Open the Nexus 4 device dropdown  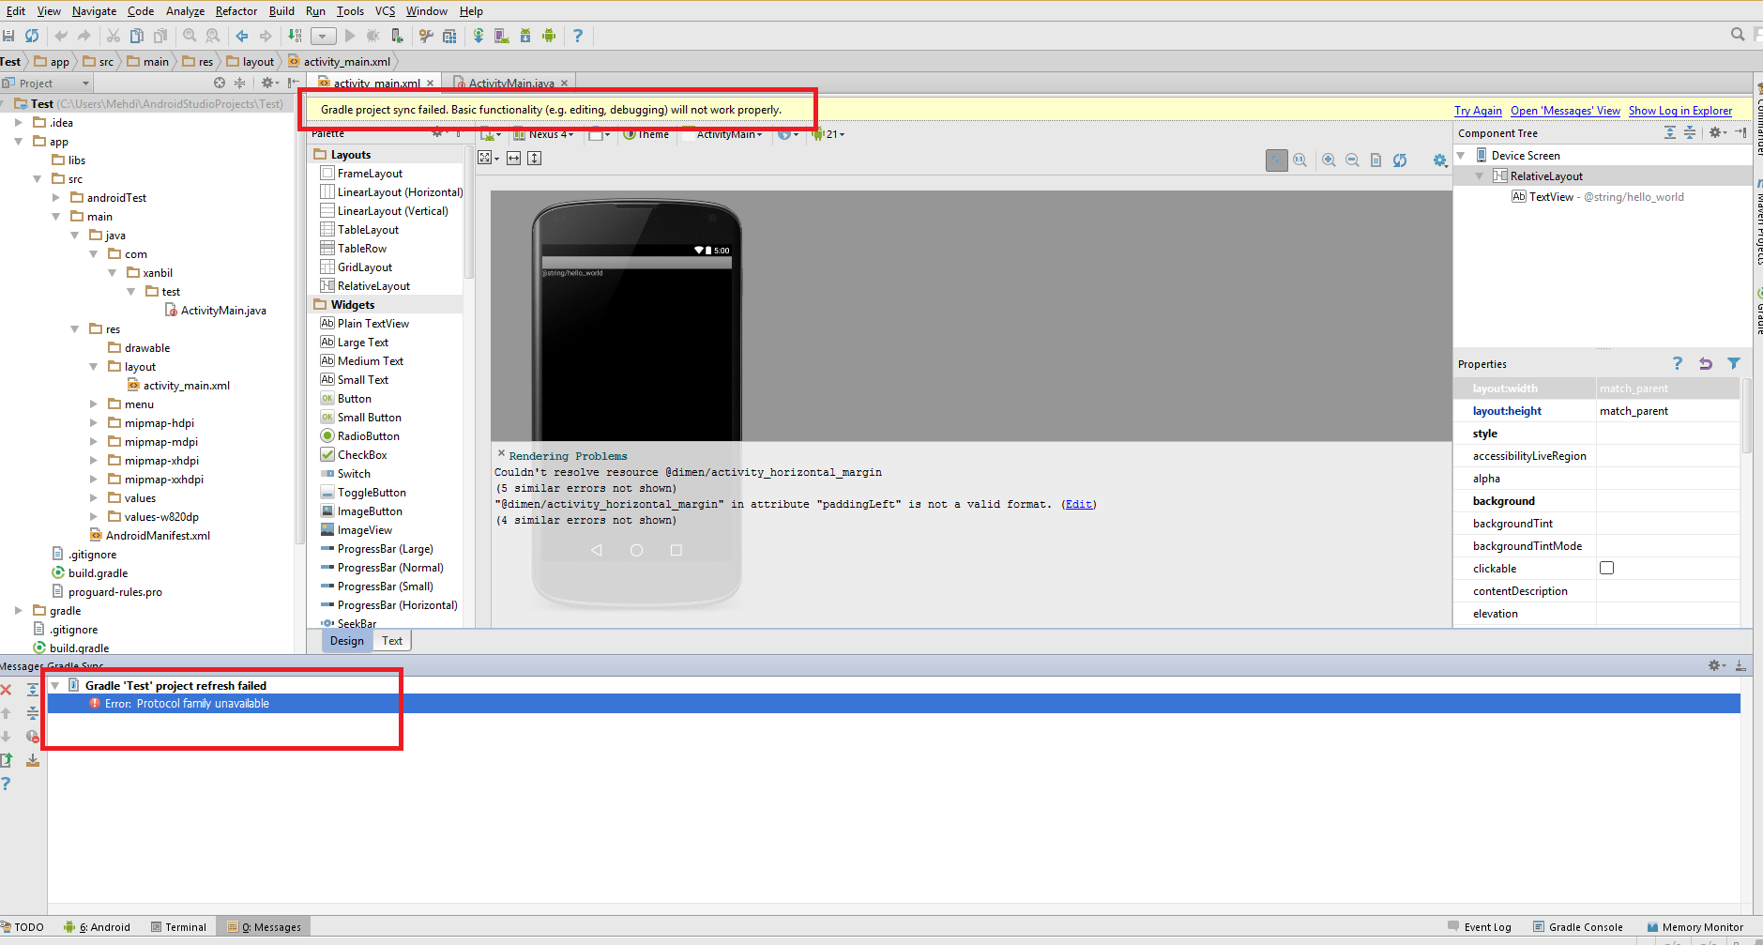[x=544, y=134]
